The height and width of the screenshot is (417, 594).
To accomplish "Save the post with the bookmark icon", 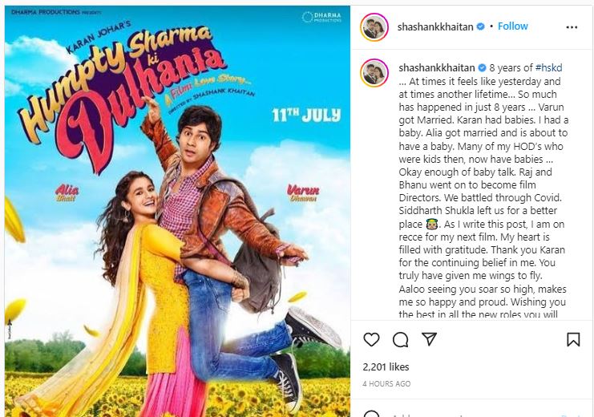I will coord(573,339).
